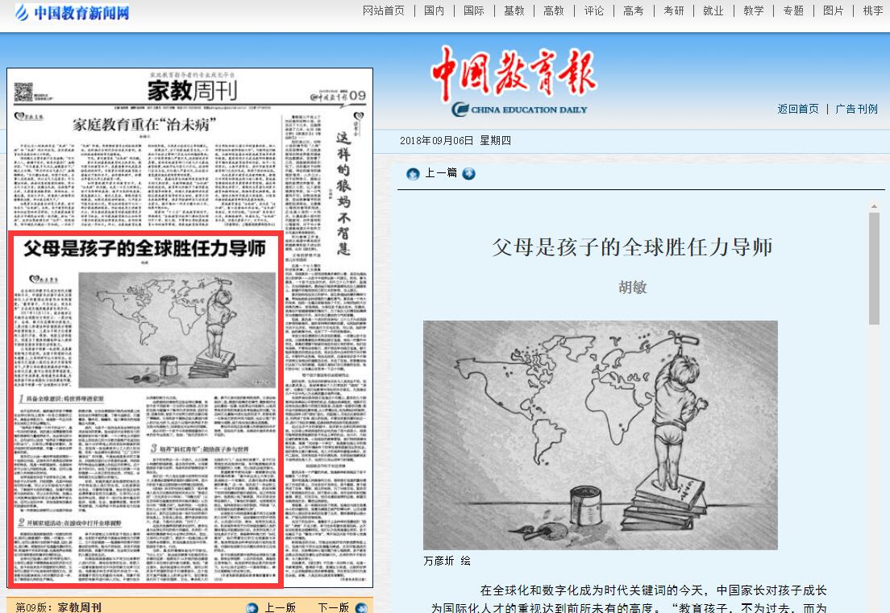Select 就业 in the top navigation

point(713,10)
